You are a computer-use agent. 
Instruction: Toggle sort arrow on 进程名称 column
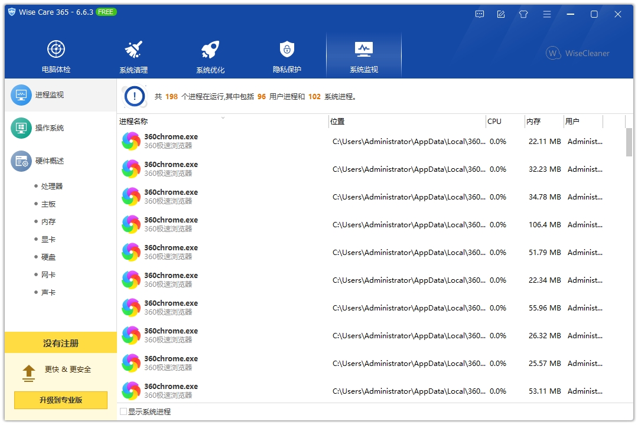(x=223, y=118)
